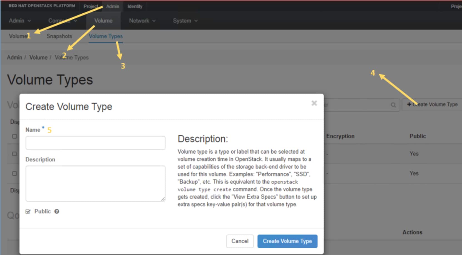Image resolution: width=462 pixels, height=255 pixels.
Task: Open the Snapshots sub-tab
Action: click(x=59, y=36)
